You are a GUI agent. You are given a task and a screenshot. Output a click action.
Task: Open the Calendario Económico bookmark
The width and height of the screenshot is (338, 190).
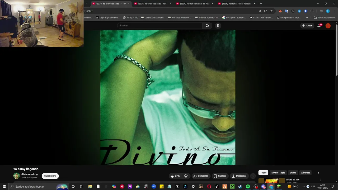point(153,18)
